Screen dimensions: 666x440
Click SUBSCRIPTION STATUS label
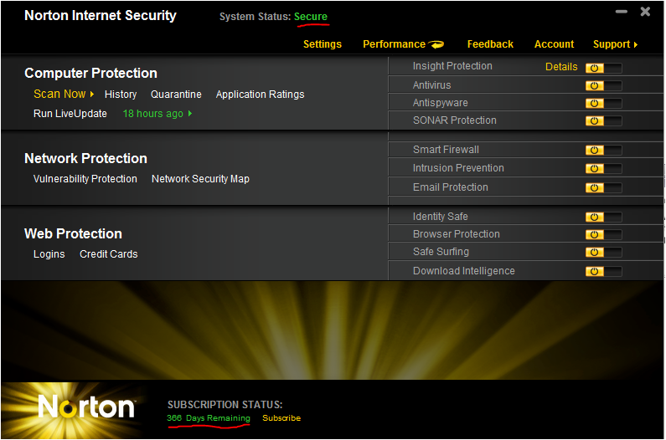(x=225, y=404)
